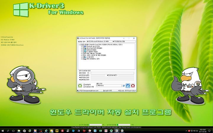Screen dimensions: 213x133
Task: Collapse the root computer tree node
Action: (x=79, y=45)
